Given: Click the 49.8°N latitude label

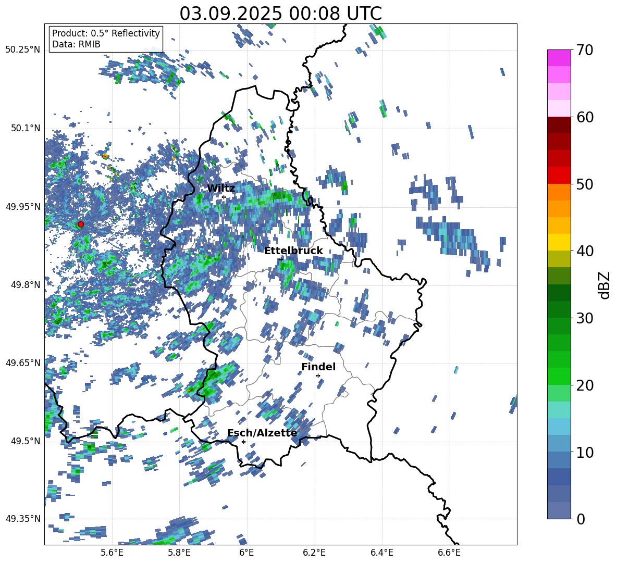Looking at the screenshot, I should pyautogui.click(x=25, y=285).
